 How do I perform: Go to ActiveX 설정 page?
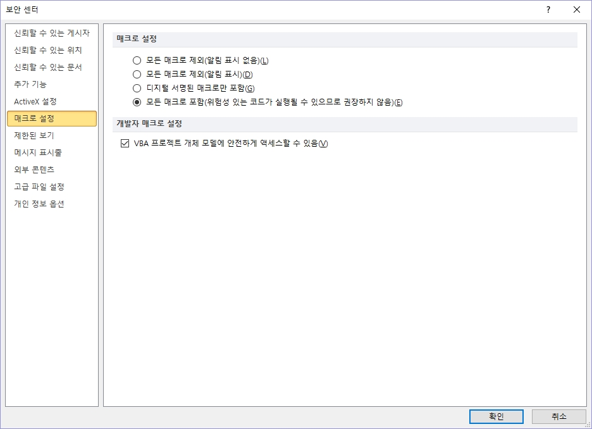point(52,102)
